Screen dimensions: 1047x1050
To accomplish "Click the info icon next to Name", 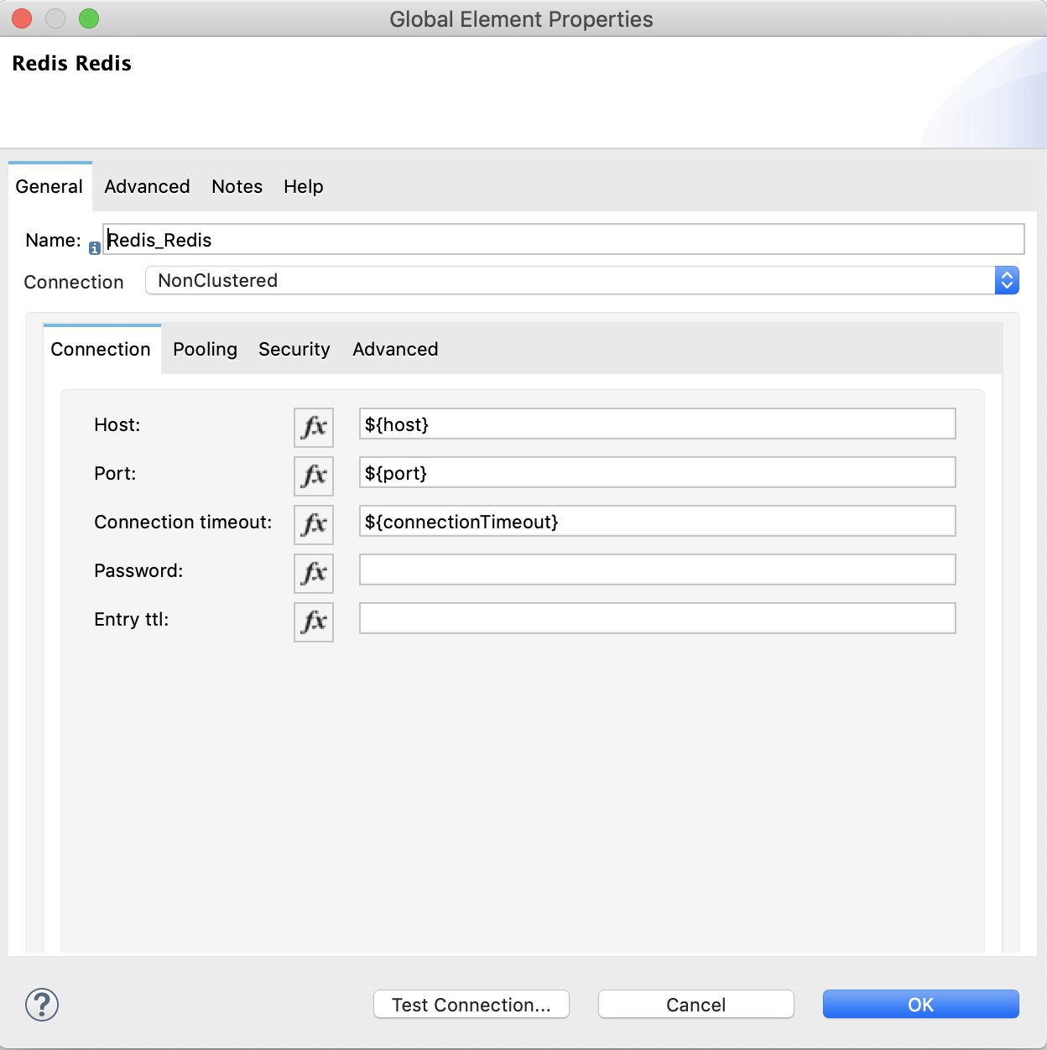I will coord(94,248).
